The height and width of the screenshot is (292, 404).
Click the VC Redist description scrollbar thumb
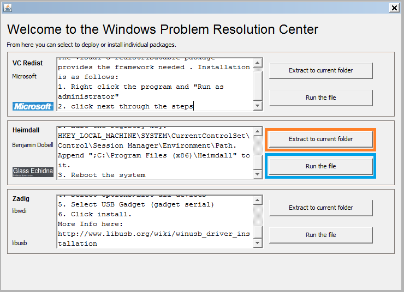pyautogui.click(x=258, y=86)
